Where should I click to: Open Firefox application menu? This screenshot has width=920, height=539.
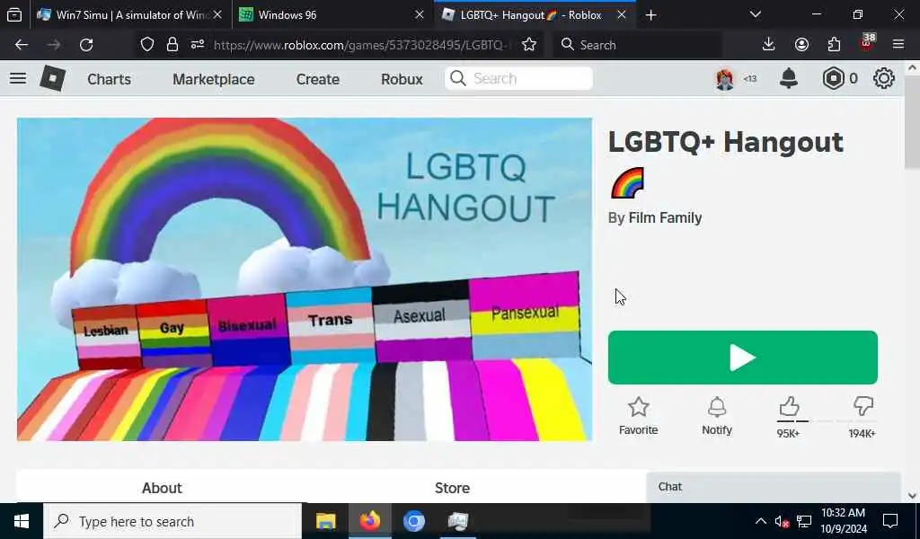click(x=898, y=45)
